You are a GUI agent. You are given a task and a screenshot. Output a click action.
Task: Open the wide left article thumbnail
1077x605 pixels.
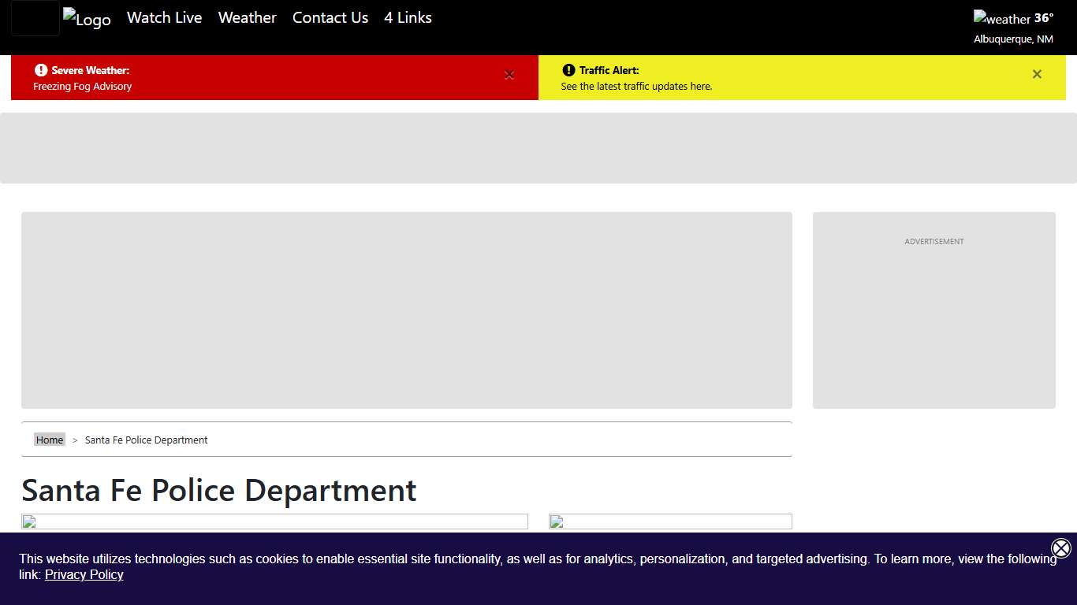coord(274,521)
